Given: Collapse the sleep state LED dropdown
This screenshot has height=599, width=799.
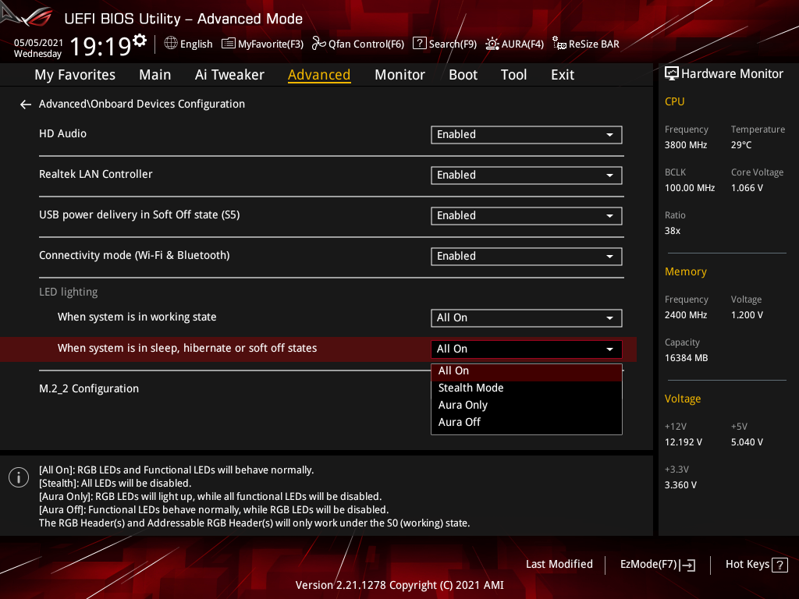Looking at the screenshot, I should pyautogui.click(x=527, y=349).
